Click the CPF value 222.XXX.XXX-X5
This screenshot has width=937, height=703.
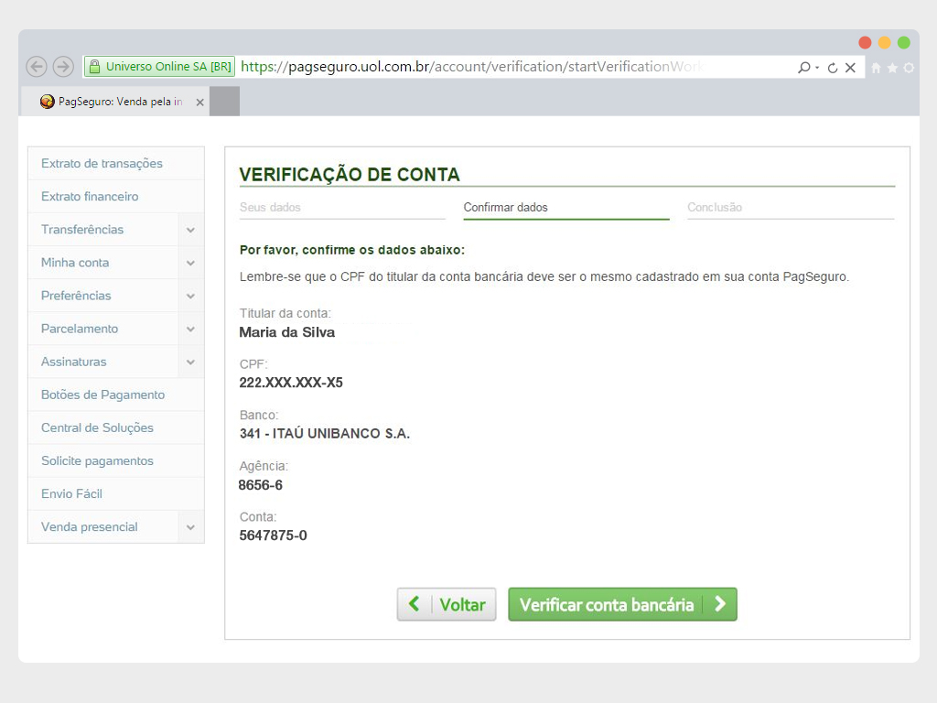point(291,383)
